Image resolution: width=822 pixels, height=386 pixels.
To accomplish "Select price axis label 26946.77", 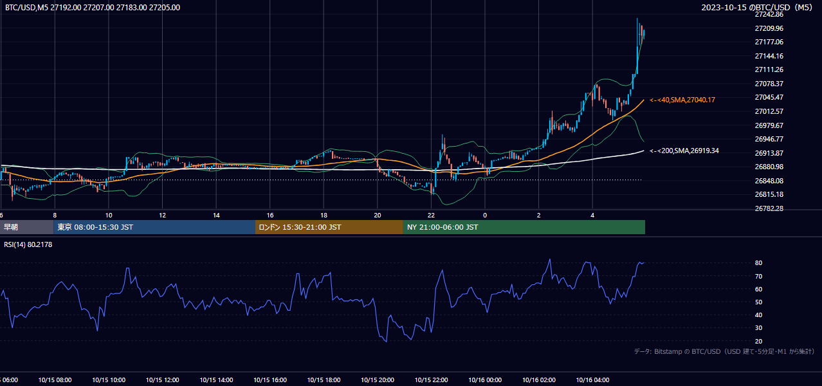I will pos(769,139).
